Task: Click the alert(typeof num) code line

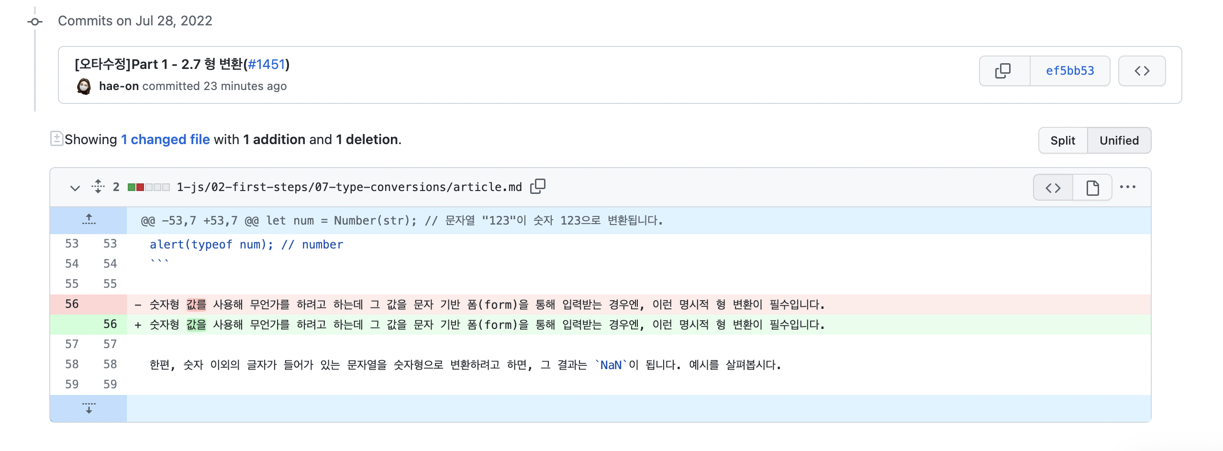Action: [246, 244]
